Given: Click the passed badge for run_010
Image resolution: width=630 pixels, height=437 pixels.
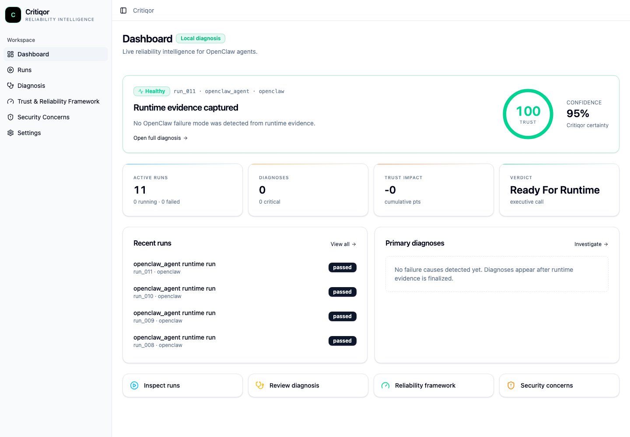Looking at the screenshot, I should tap(343, 292).
